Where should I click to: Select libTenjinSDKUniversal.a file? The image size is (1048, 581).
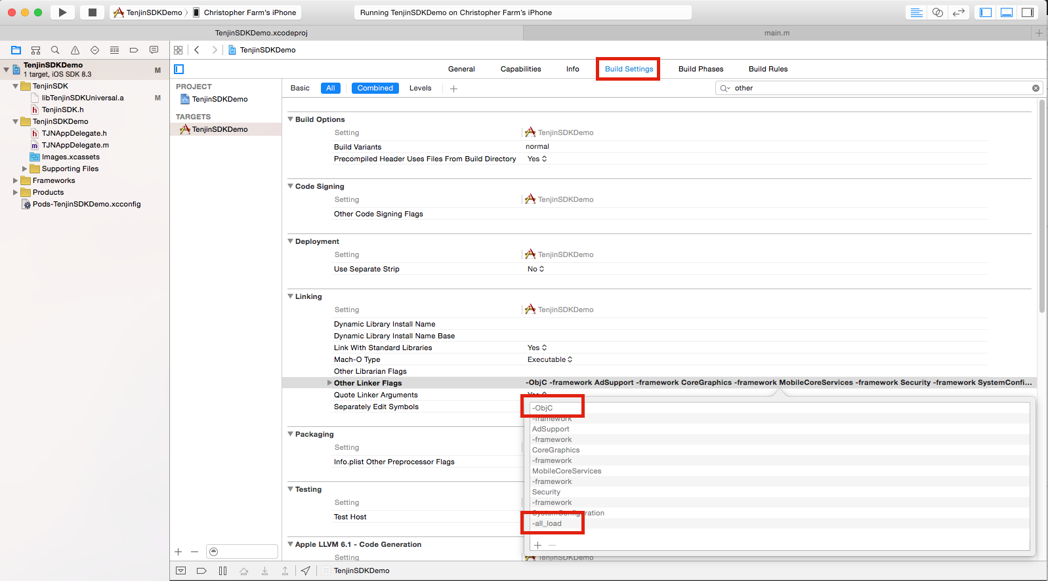(82, 98)
